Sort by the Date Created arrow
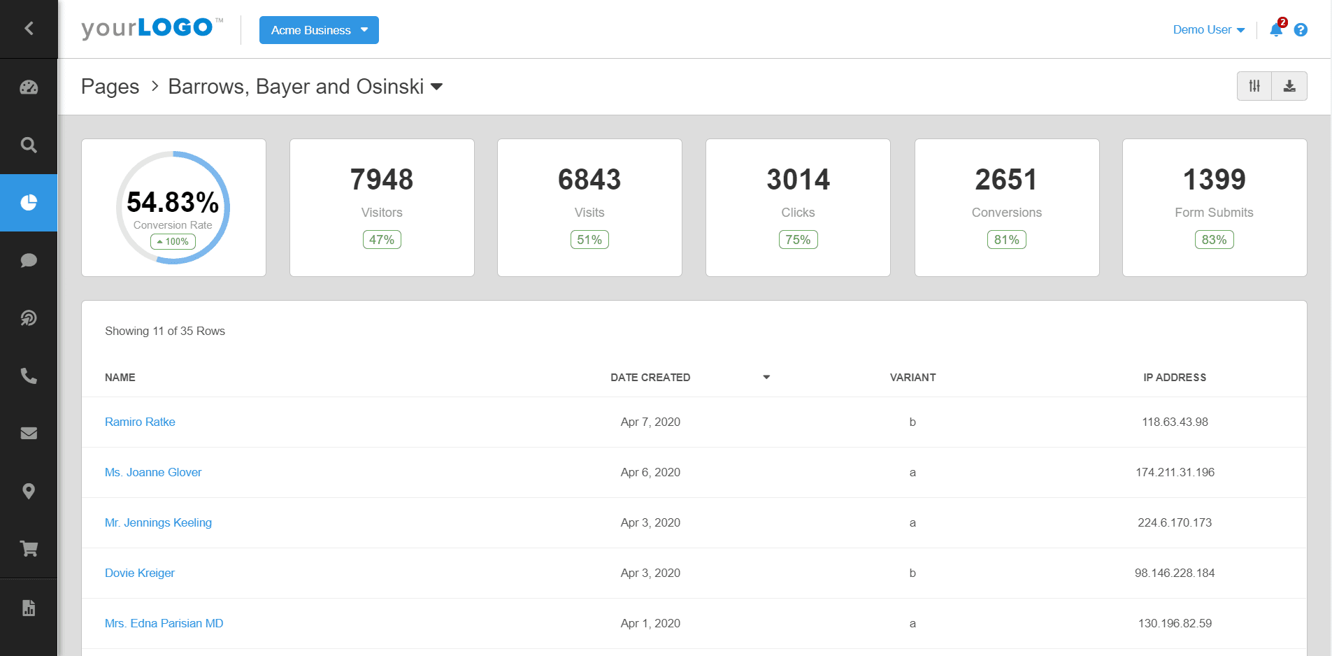Image resolution: width=1332 pixels, height=656 pixels. tap(766, 377)
